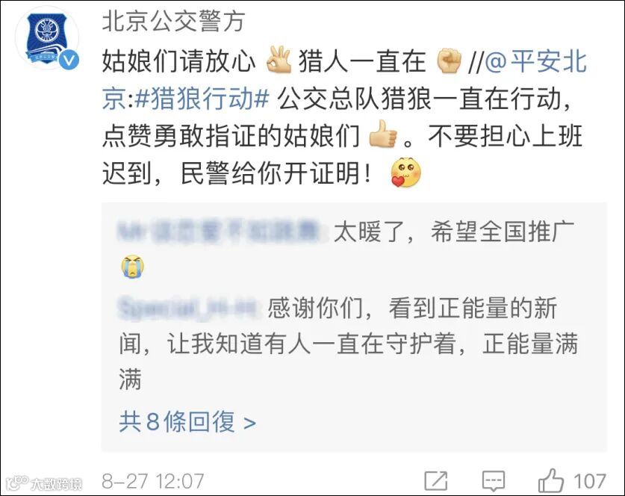
Task: Open the 北京公交警方 profile avatar
Action: (x=46, y=38)
